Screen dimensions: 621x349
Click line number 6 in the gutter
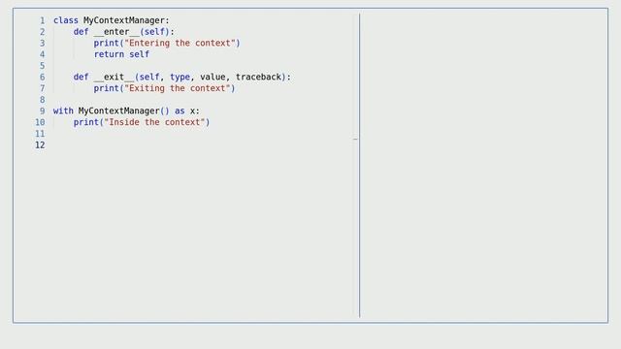[x=42, y=78]
